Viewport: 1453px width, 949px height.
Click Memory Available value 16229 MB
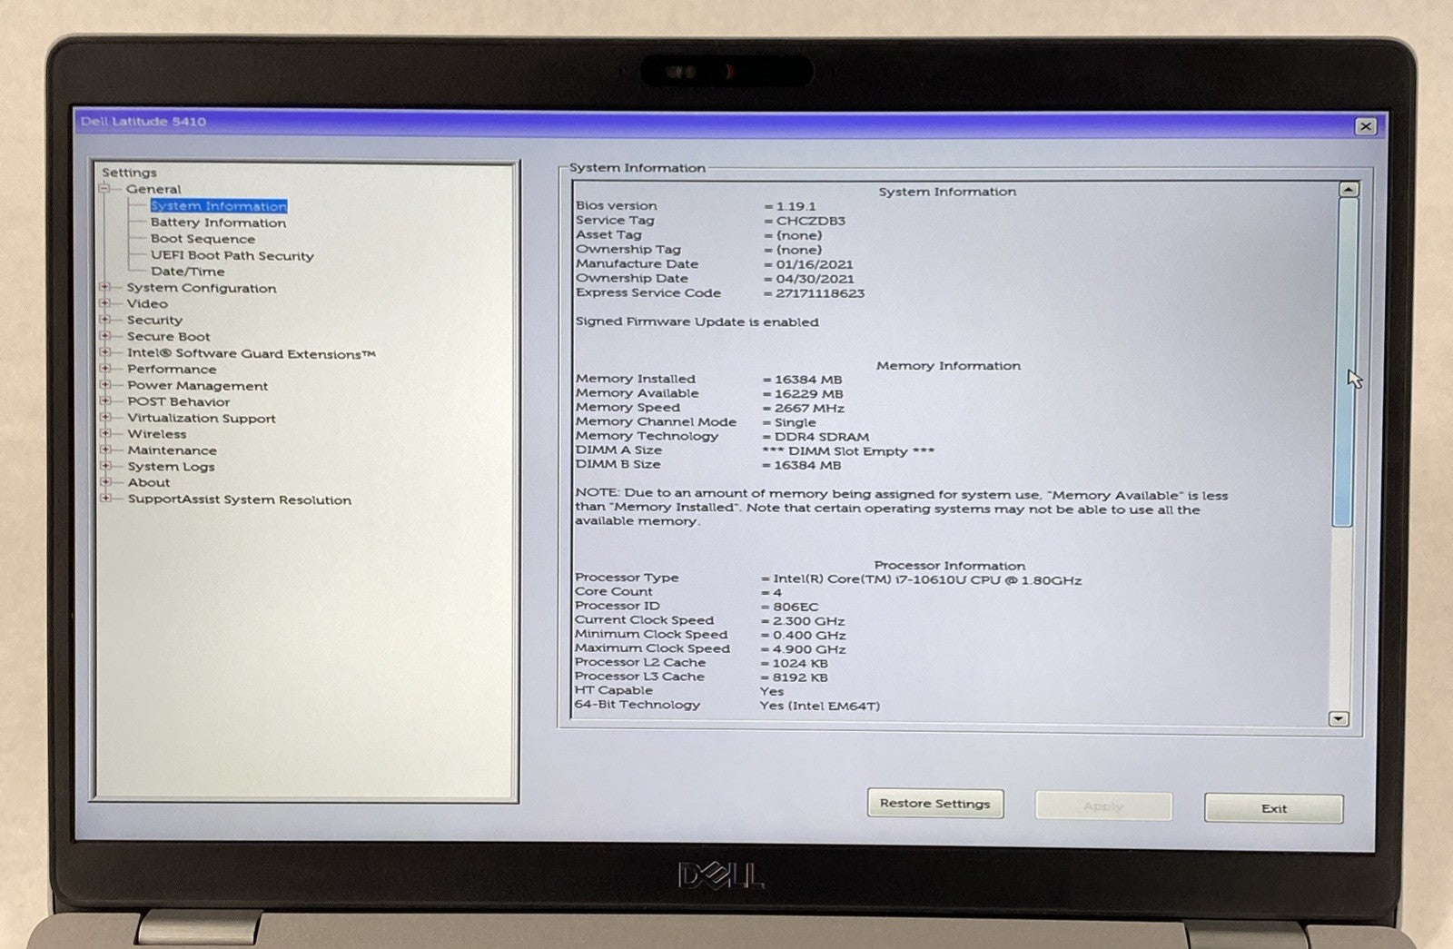808,394
